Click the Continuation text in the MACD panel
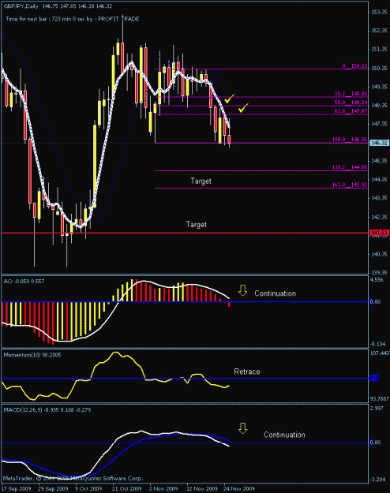 284,435
